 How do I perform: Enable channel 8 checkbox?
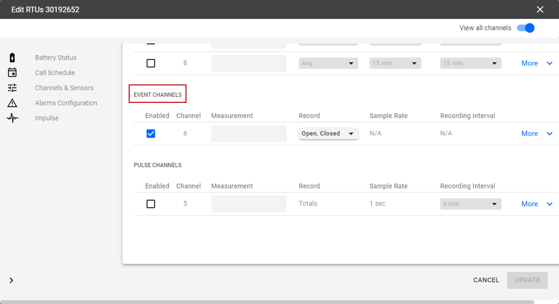click(151, 63)
